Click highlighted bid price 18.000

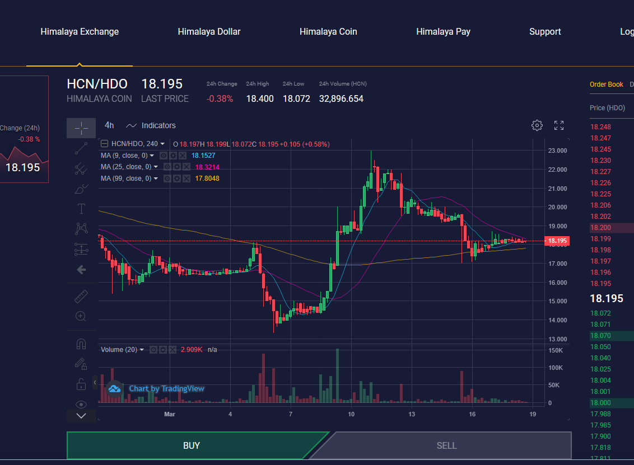click(x=600, y=403)
